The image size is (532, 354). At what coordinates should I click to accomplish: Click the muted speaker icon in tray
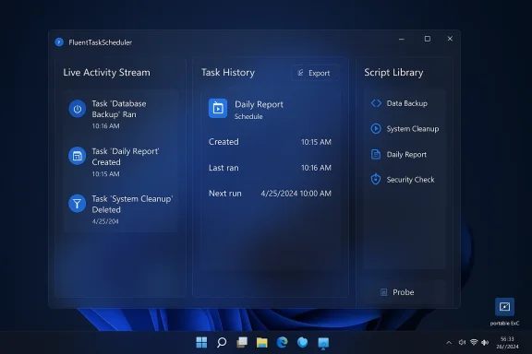(x=462, y=343)
